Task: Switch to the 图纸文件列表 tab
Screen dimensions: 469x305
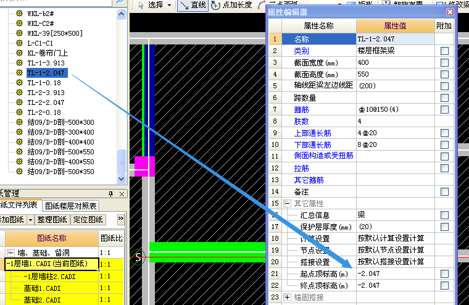Action: [19, 205]
